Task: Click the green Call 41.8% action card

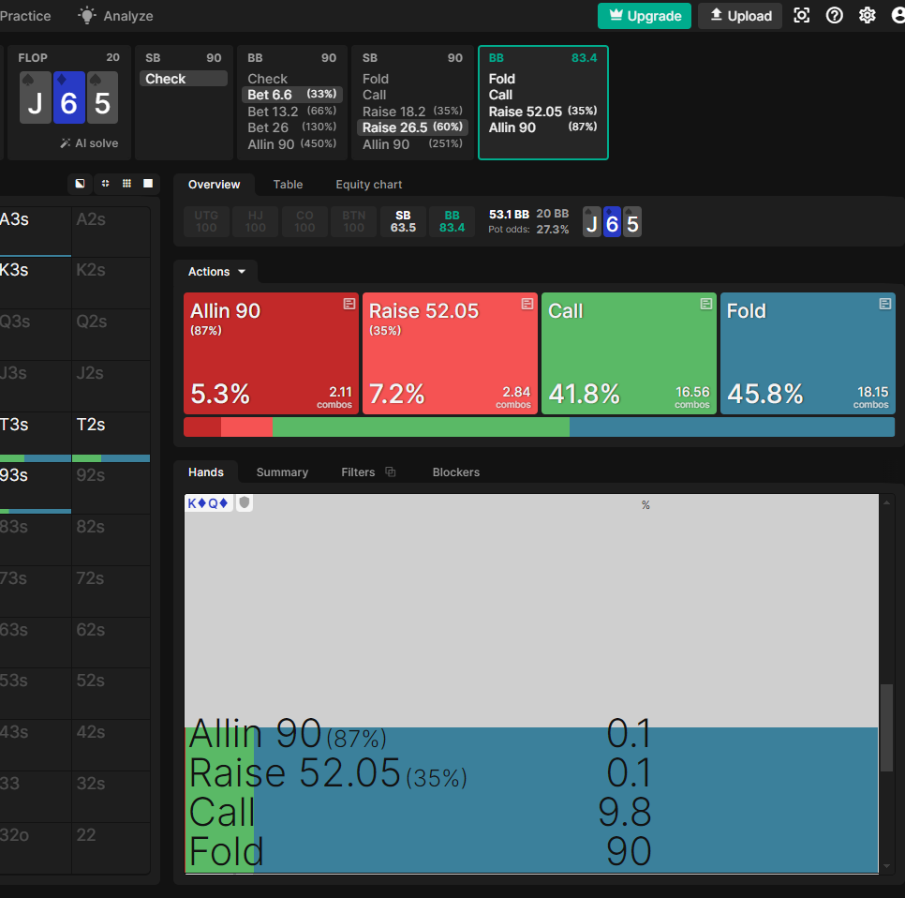Action: pos(629,353)
